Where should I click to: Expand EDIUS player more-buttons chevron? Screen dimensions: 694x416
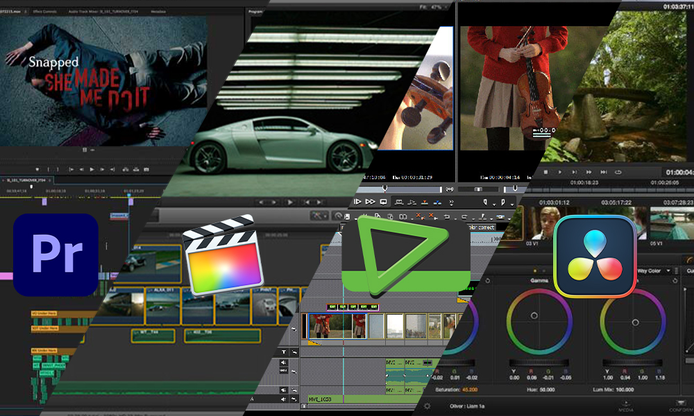click(x=452, y=203)
